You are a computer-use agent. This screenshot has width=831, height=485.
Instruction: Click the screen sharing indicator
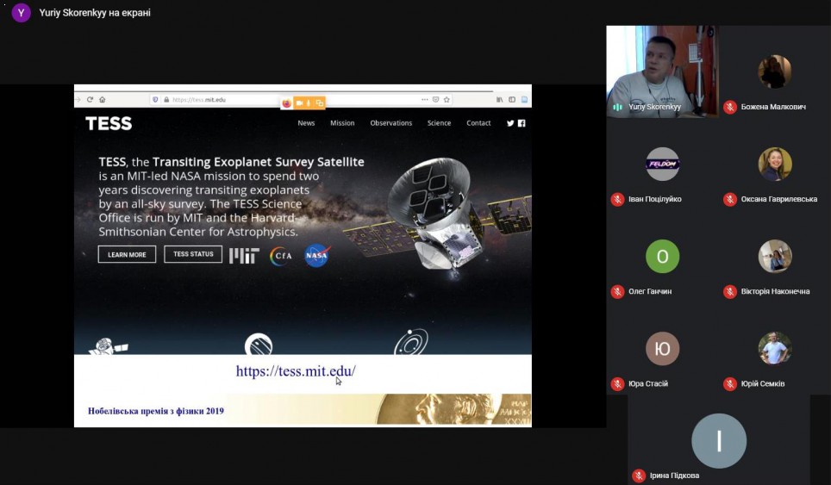tap(319, 103)
